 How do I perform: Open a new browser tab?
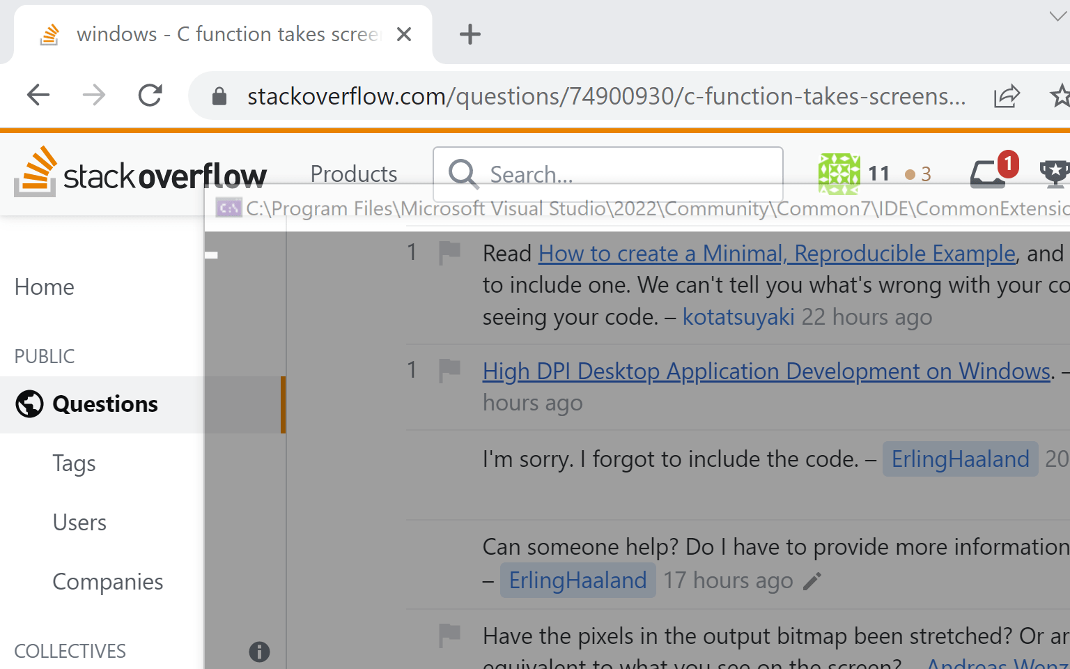tap(470, 33)
